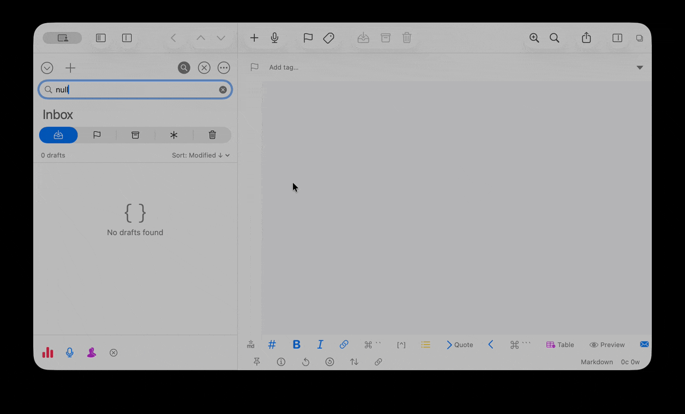Expand the circled chevron menu in draft list
Screen dimensions: 685x414
[47, 68]
